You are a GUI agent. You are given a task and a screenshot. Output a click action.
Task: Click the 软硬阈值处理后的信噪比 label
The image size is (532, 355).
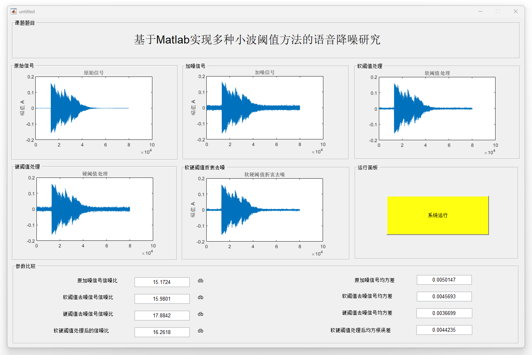pyautogui.click(x=81, y=331)
